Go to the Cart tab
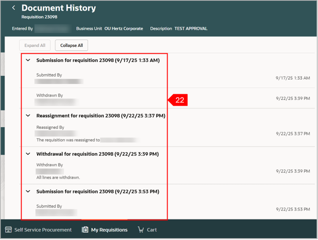Image resolution: width=318 pixels, height=240 pixels. coord(151,229)
